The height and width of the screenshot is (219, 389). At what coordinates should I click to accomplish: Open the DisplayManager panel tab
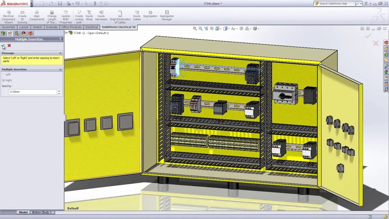(23, 33)
